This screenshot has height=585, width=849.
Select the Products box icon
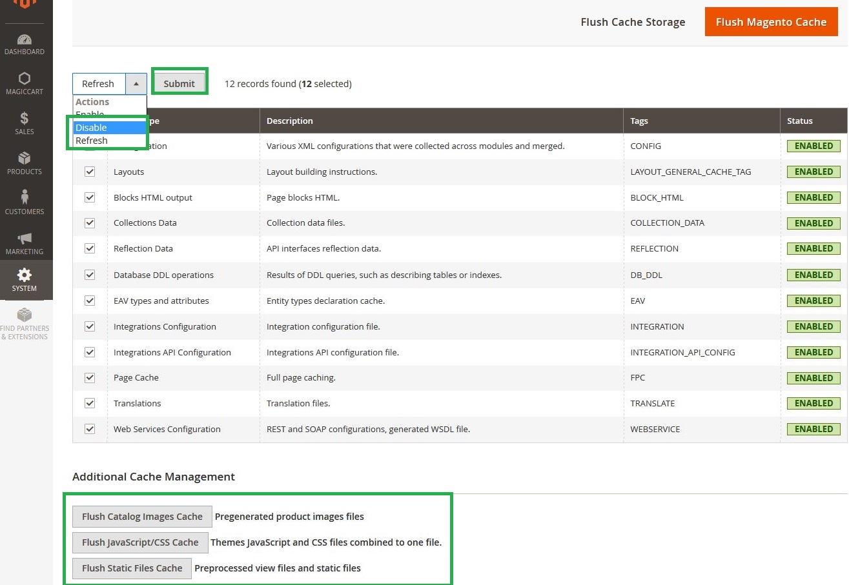pos(25,159)
